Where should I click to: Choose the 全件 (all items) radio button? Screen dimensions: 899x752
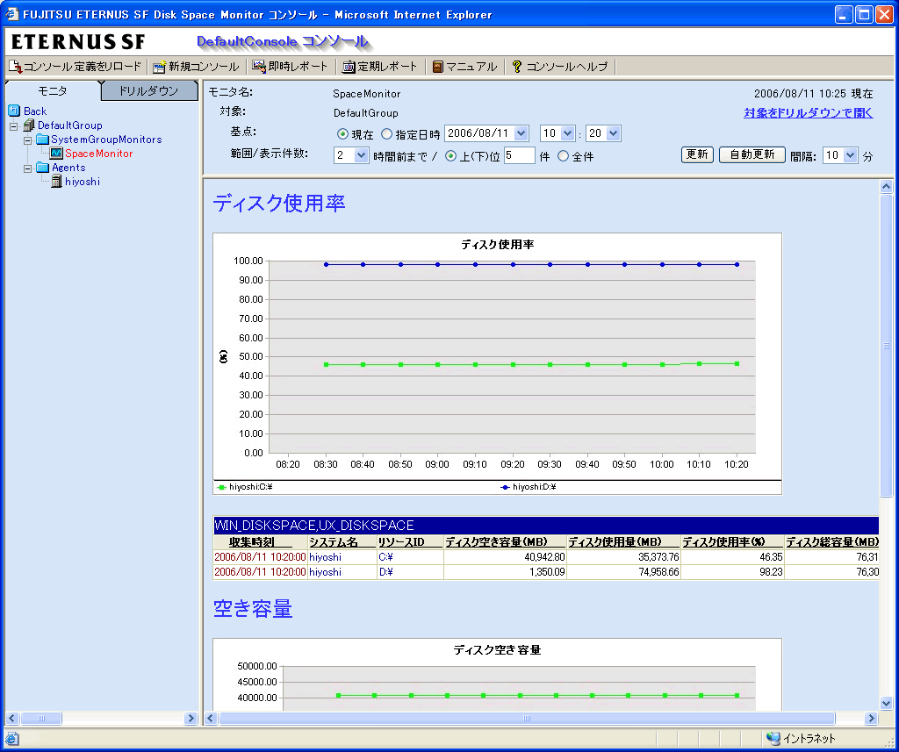coord(564,156)
